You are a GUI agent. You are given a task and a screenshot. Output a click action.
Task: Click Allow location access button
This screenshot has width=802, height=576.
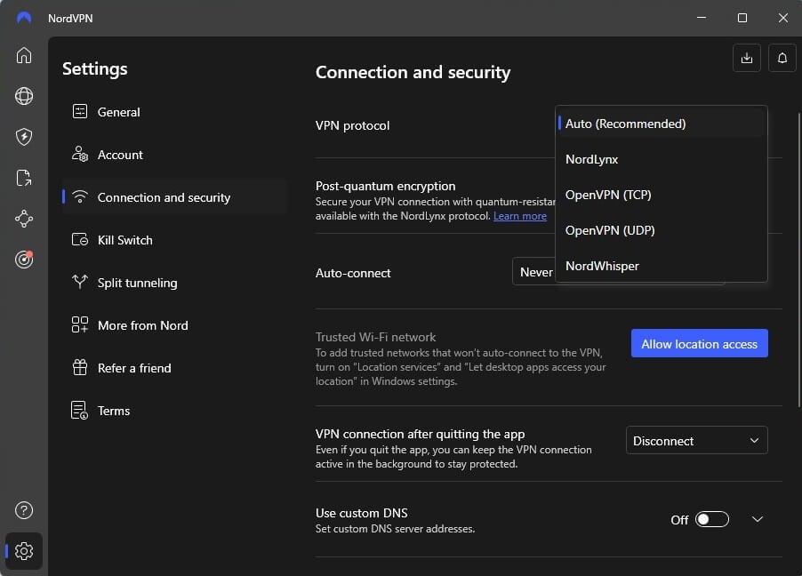coord(699,344)
